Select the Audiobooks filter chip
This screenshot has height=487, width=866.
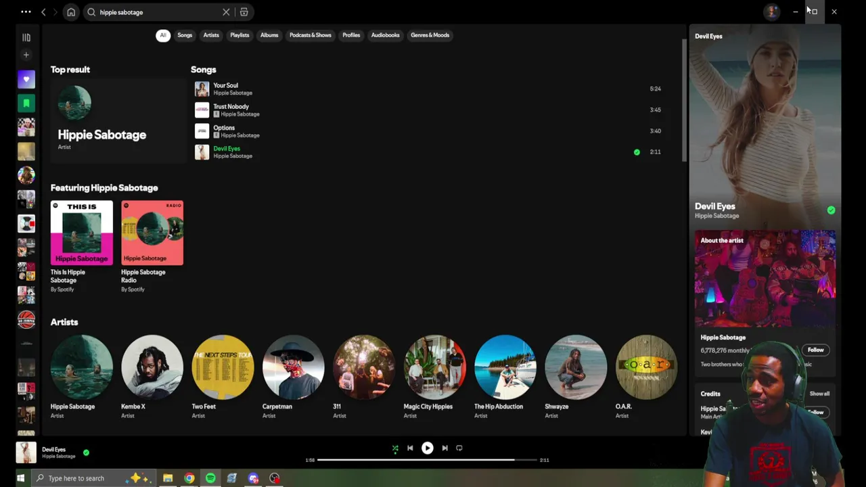click(386, 35)
